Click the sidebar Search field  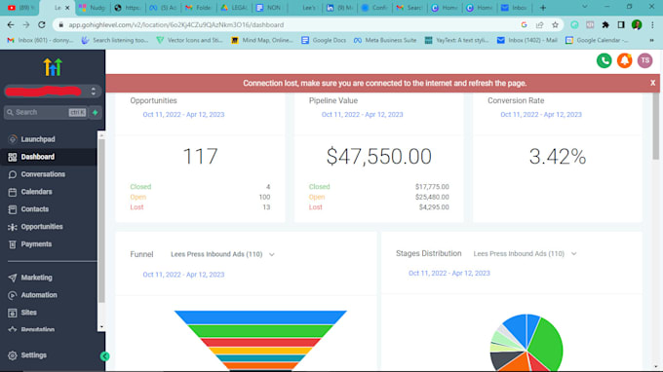[x=46, y=112]
